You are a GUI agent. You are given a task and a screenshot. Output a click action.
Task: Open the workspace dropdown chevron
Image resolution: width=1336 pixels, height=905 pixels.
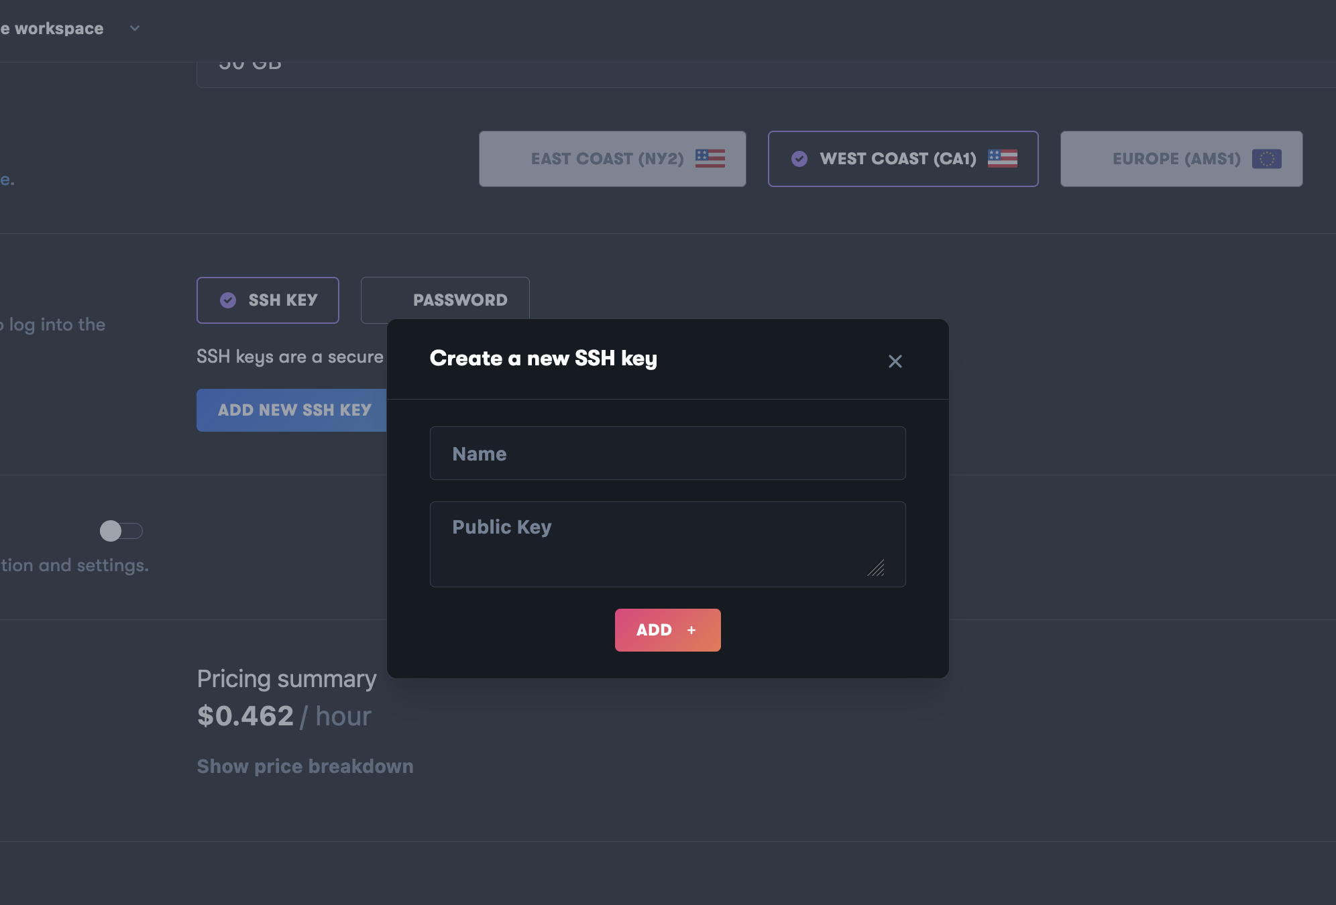(x=135, y=28)
